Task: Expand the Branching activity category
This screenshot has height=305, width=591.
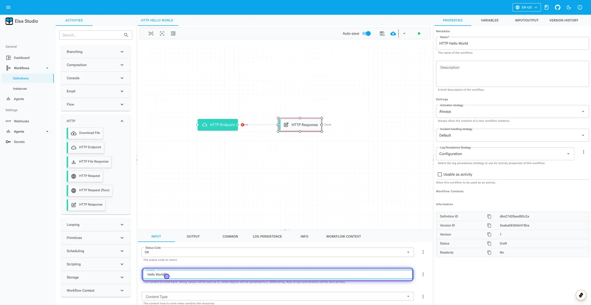Action: click(95, 52)
